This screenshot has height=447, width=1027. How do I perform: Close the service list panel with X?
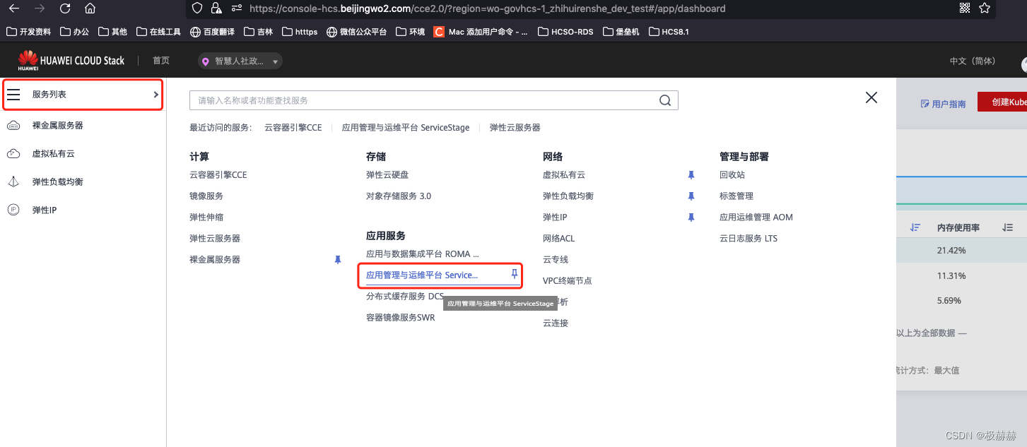[x=872, y=97]
